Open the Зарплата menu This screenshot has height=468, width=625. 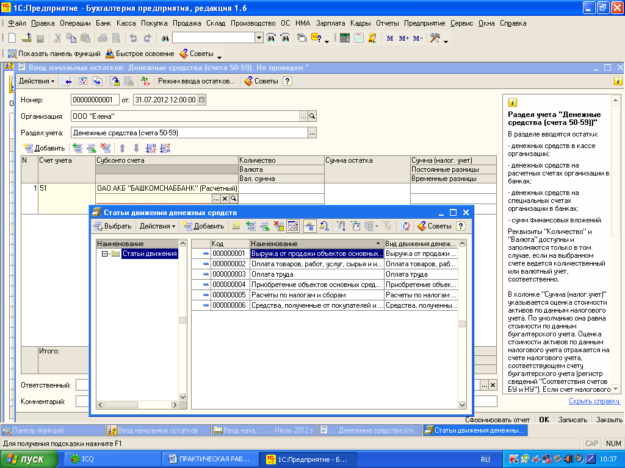[x=330, y=23]
